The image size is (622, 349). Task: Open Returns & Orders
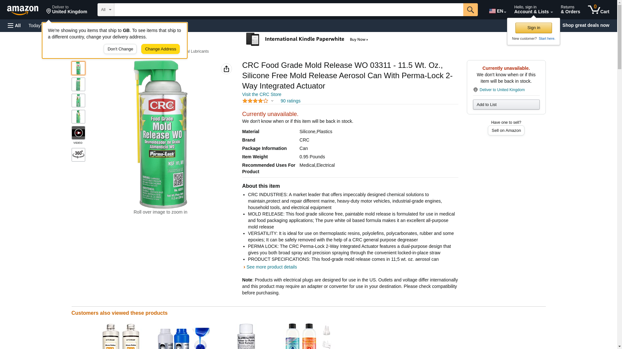(x=570, y=10)
